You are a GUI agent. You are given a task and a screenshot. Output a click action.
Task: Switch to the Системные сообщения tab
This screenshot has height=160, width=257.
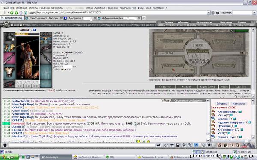coord(188,101)
